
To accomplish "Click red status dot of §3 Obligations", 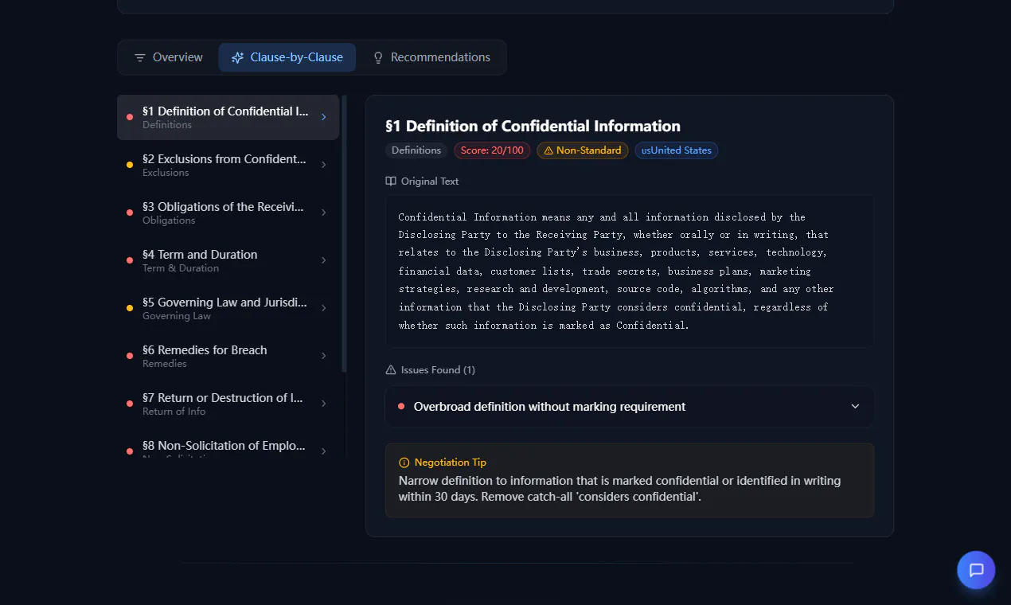I will (130, 213).
